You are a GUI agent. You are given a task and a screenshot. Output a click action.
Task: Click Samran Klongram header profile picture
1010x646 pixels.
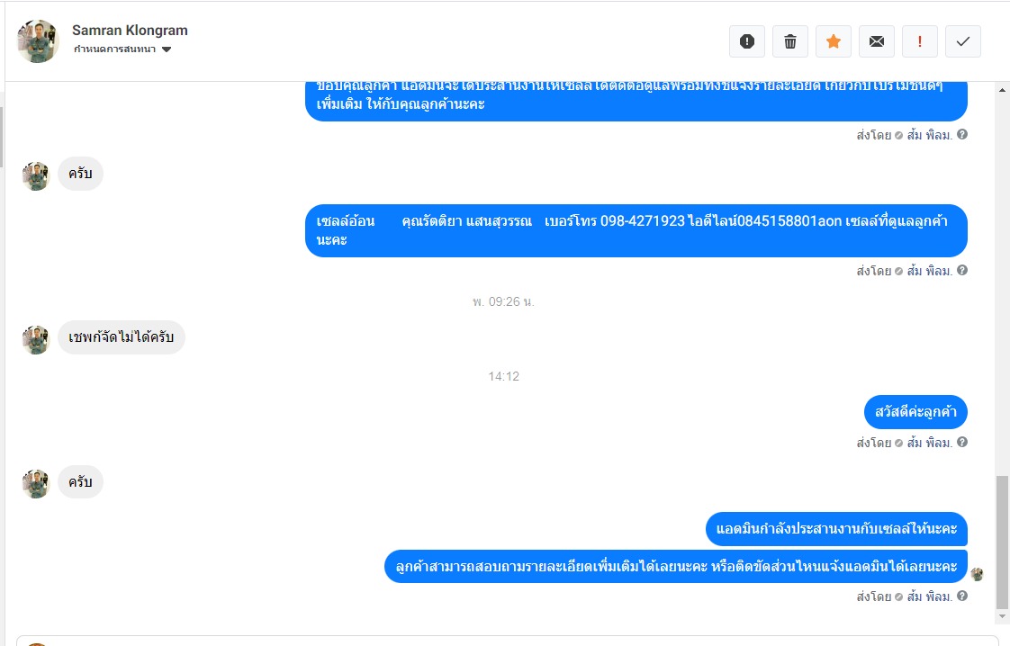tap(38, 41)
